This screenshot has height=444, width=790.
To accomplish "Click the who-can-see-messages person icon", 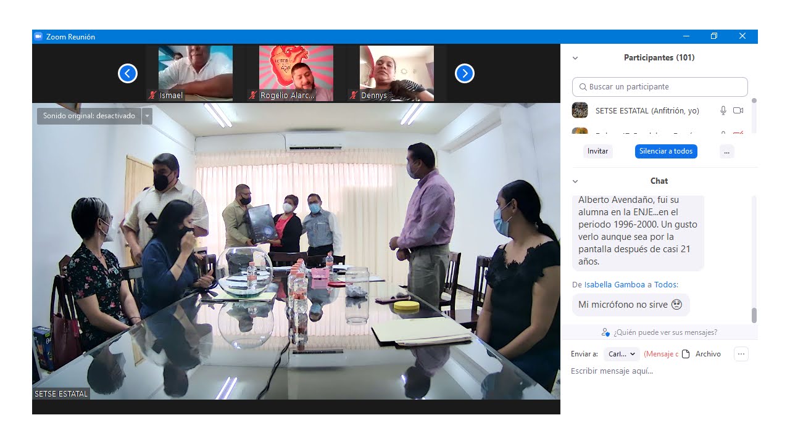I will point(605,332).
